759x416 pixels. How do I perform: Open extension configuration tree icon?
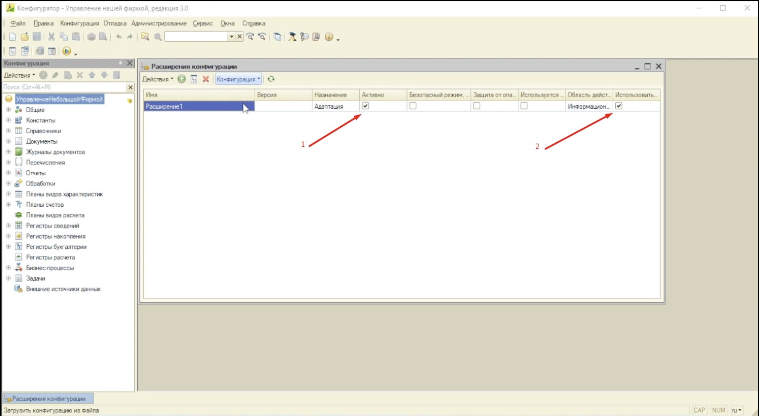pos(194,79)
